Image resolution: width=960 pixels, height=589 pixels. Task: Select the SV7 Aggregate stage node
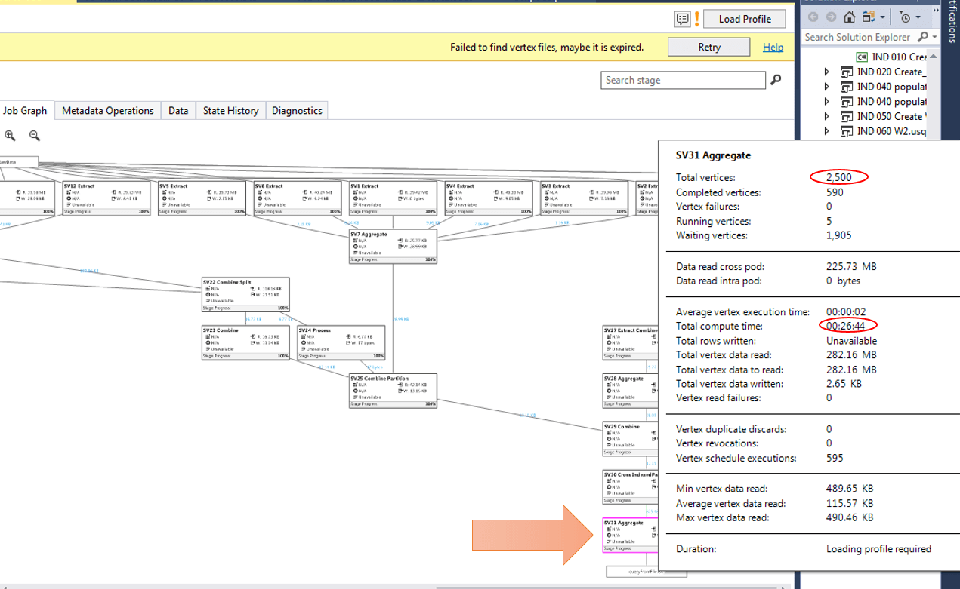pos(394,247)
